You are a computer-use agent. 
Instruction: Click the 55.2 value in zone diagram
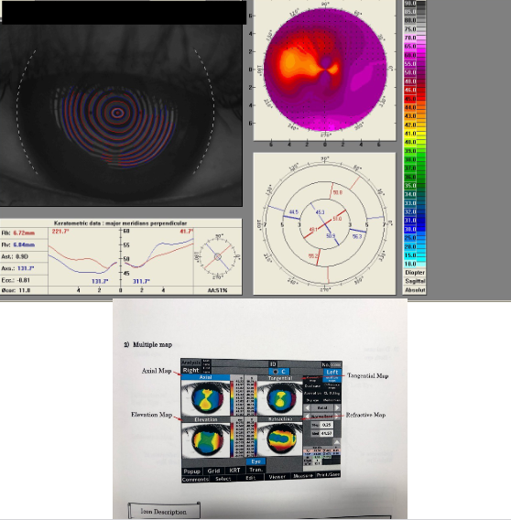tap(313, 256)
